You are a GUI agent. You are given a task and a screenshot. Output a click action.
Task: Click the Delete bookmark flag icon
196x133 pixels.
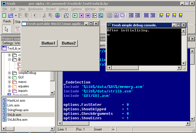181,16
